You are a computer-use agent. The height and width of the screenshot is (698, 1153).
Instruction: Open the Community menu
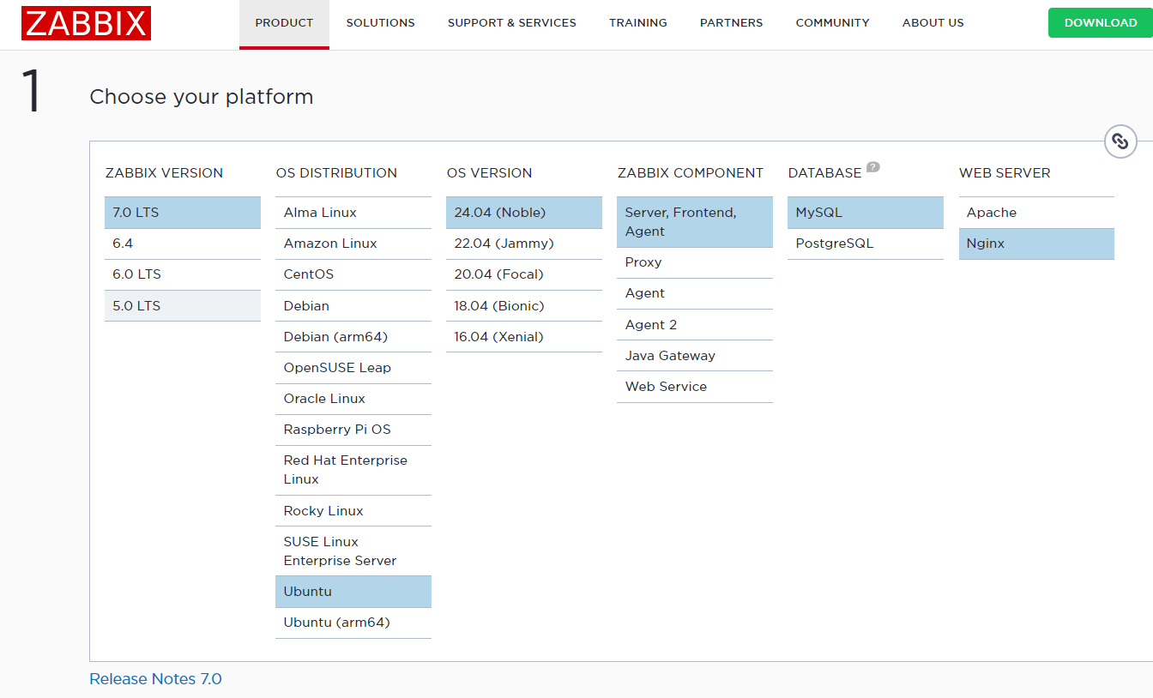click(832, 23)
